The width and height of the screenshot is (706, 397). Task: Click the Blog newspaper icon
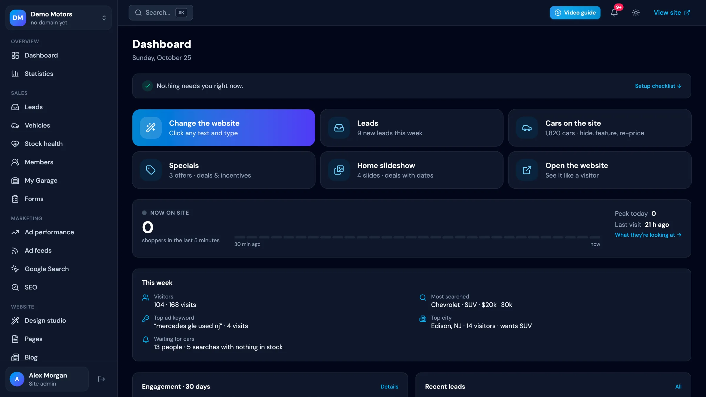(x=15, y=357)
